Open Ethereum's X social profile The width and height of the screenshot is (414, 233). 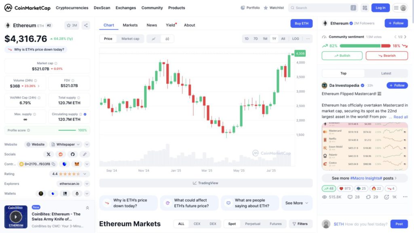[x=49, y=154]
